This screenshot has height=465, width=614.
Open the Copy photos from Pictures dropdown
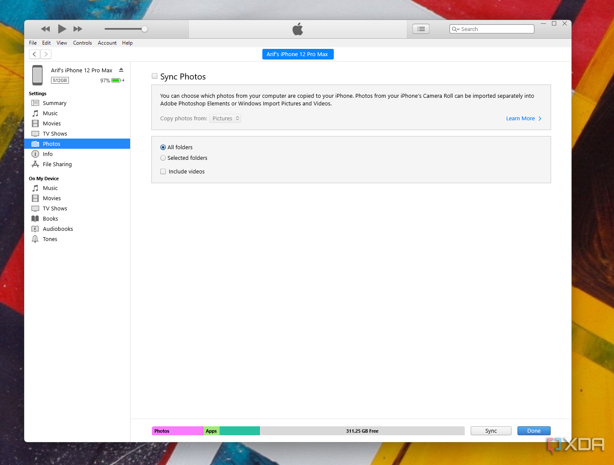coord(225,119)
